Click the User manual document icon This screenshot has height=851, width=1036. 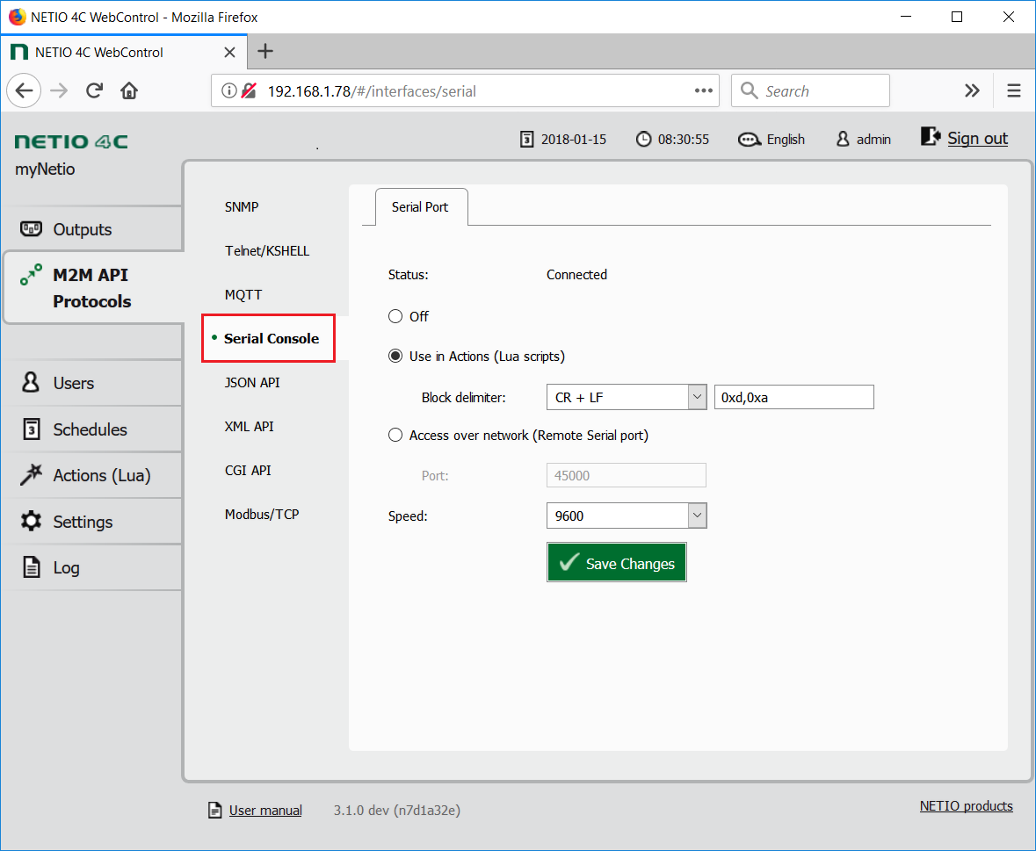(x=214, y=810)
